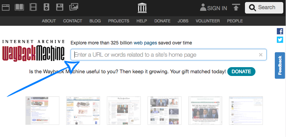Image resolution: width=286 pixels, height=137 pixels.
Task: Click the upload arrow icon
Action: 236,7
